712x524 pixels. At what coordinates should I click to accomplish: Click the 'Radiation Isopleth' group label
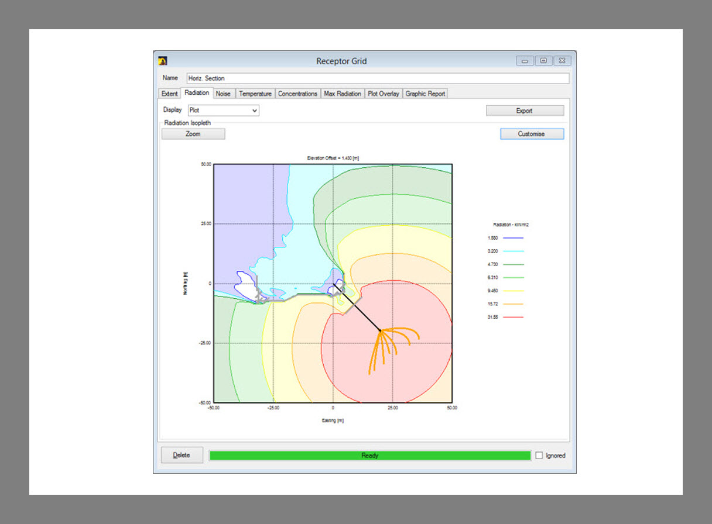coord(187,123)
